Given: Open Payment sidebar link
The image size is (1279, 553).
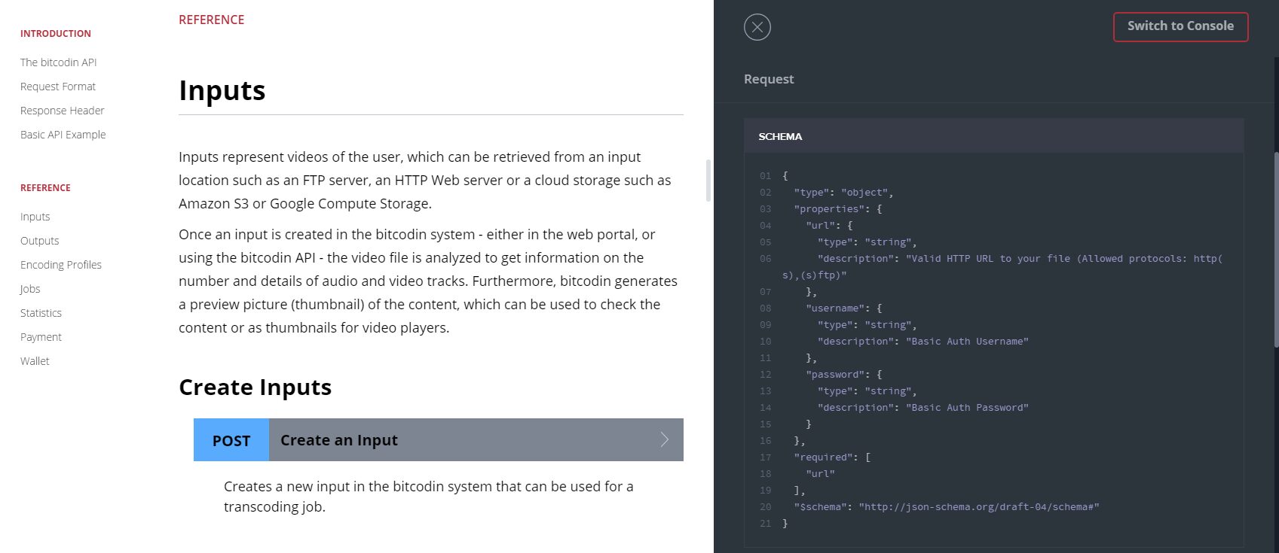Looking at the screenshot, I should pos(41,337).
